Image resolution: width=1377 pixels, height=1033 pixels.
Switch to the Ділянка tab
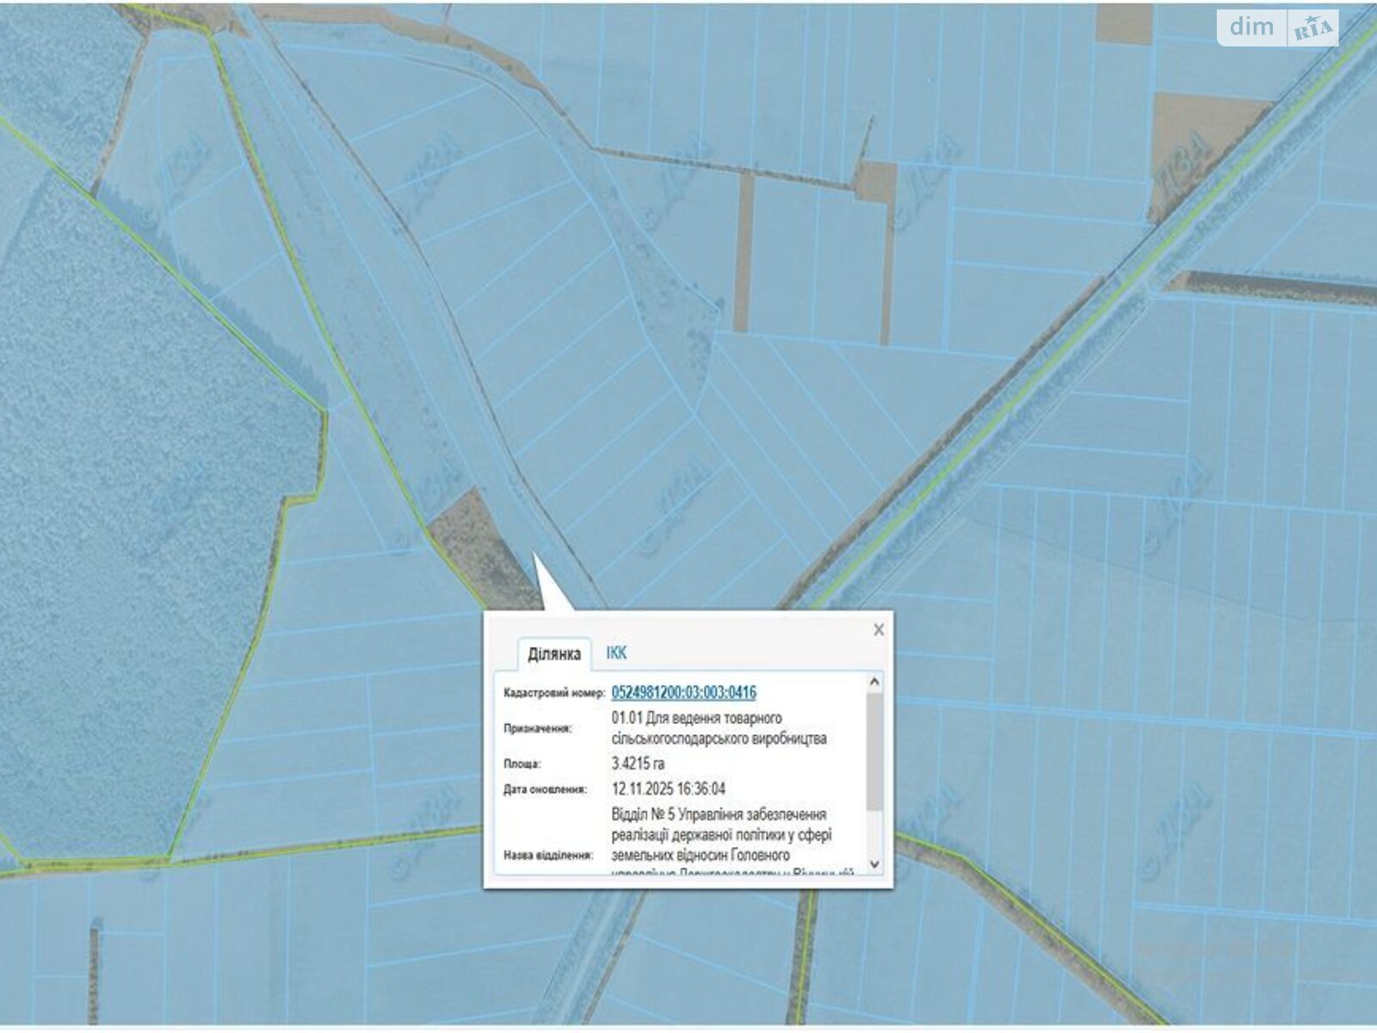(553, 654)
